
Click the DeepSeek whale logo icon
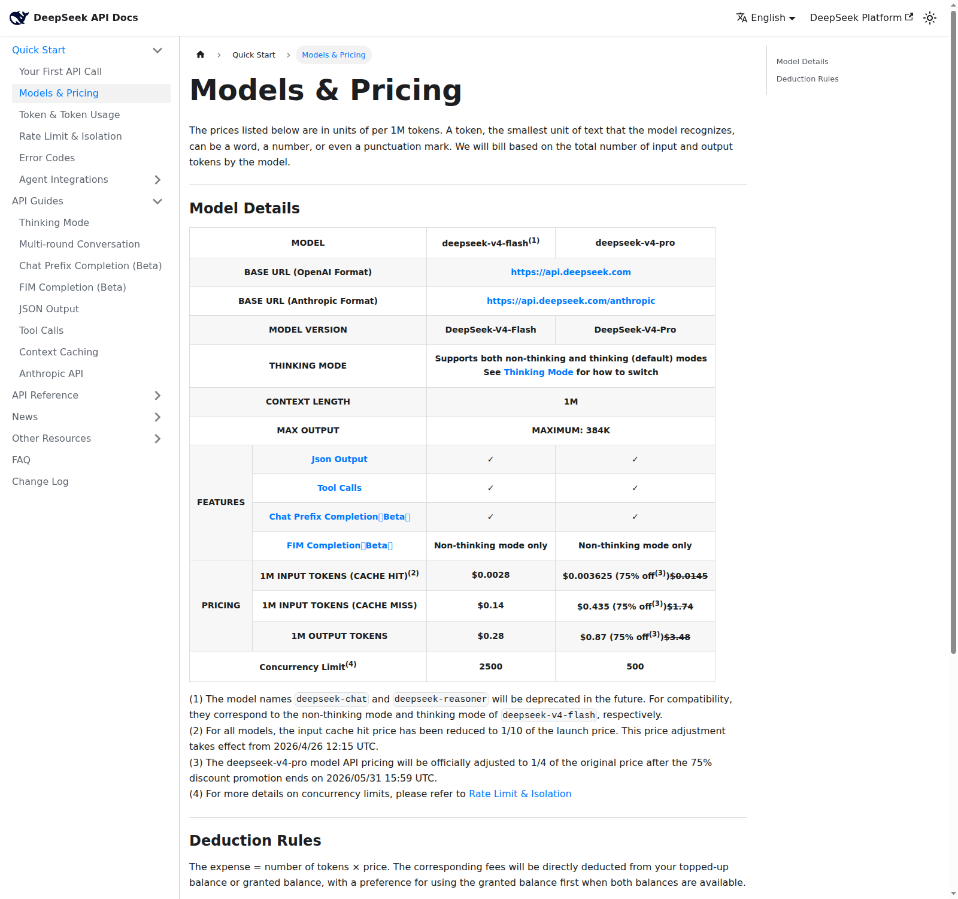19,18
